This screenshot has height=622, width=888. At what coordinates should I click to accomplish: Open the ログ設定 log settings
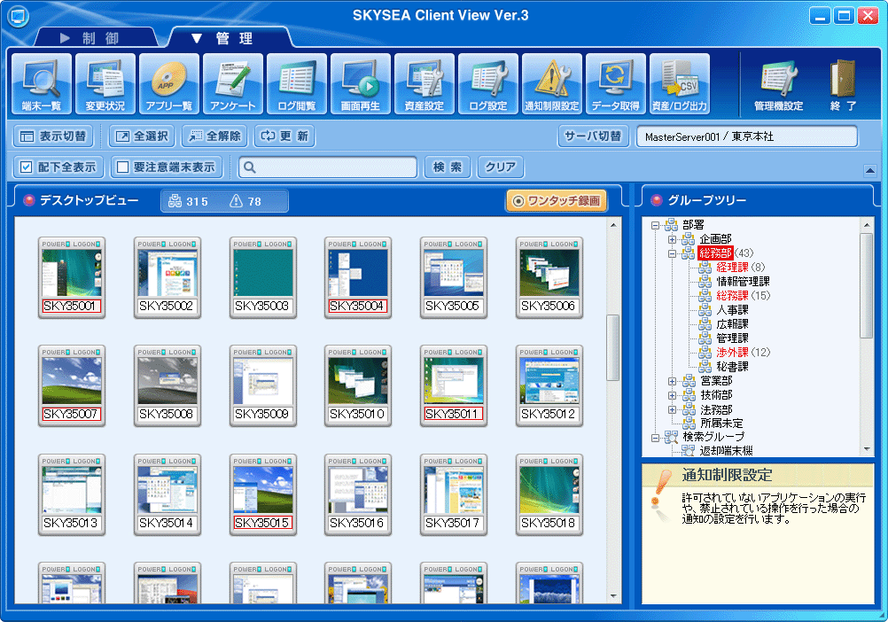point(488,84)
